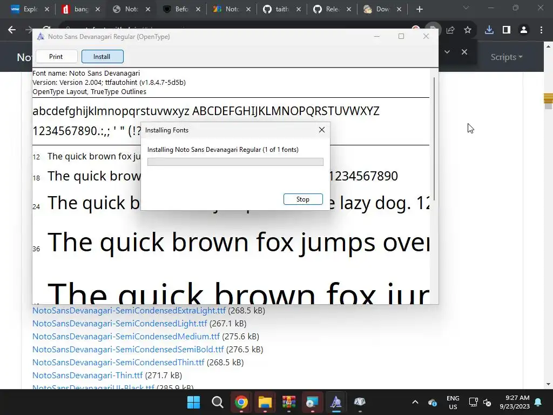Image resolution: width=553 pixels, height=415 pixels.
Task: Click the font viewer vertical scrollbar
Action: pyautogui.click(x=434, y=139)
